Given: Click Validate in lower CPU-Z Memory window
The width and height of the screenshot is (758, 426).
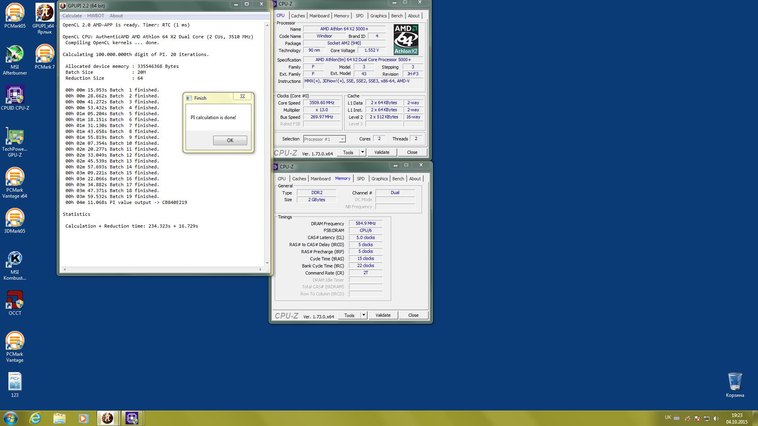Looking at the screenshot, I should coord(383,315).
